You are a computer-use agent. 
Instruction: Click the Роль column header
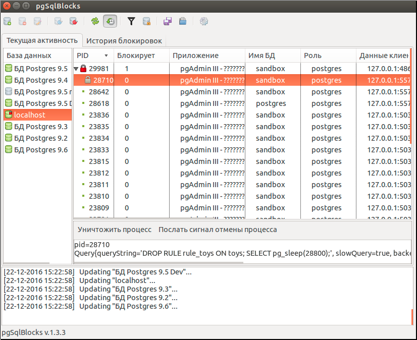(329, 55)
